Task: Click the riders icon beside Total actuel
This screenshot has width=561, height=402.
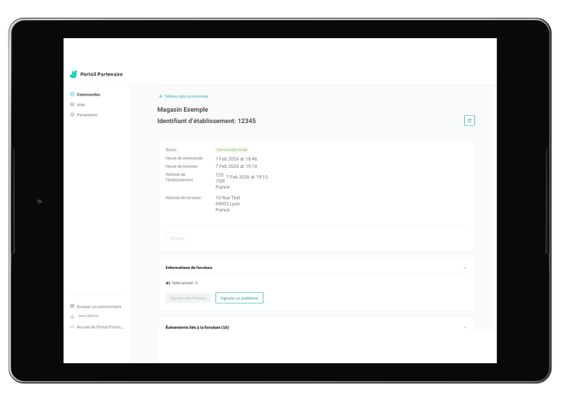Action: click(x=168, y=283)
